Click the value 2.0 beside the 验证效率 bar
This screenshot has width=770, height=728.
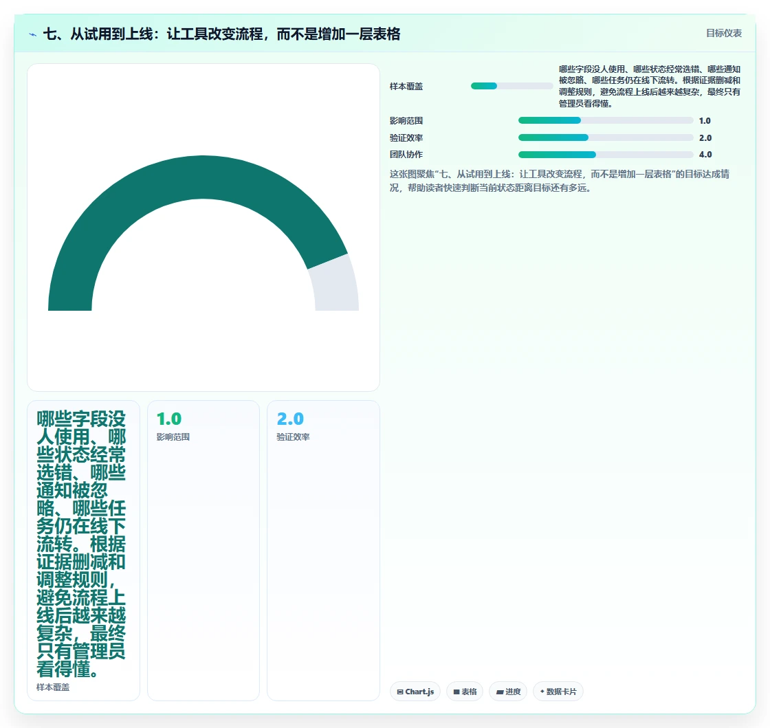pyautogui.click(x=705, y=138)
